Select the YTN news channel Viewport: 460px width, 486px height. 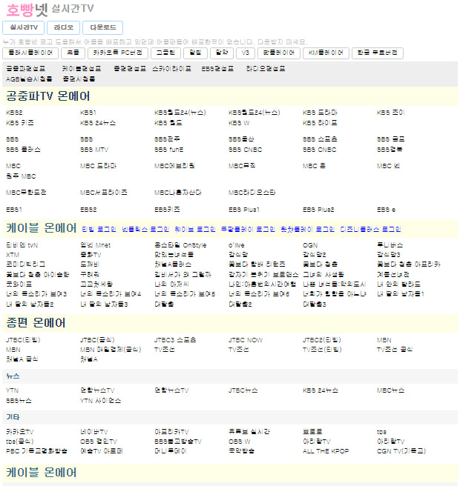point(12,390)
